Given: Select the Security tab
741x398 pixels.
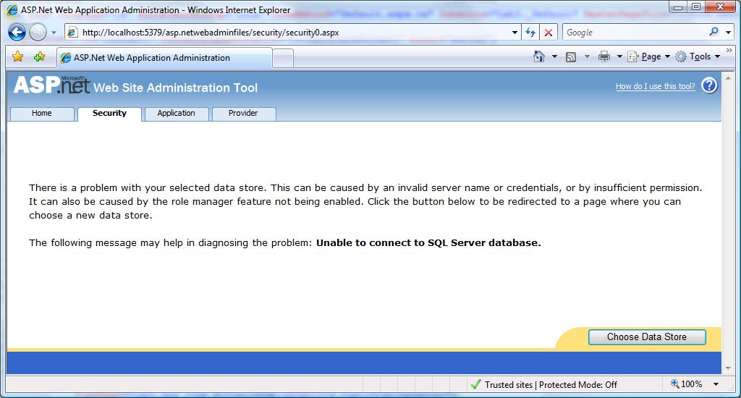Looking at the screenshot, I should (x=110, y=114).
